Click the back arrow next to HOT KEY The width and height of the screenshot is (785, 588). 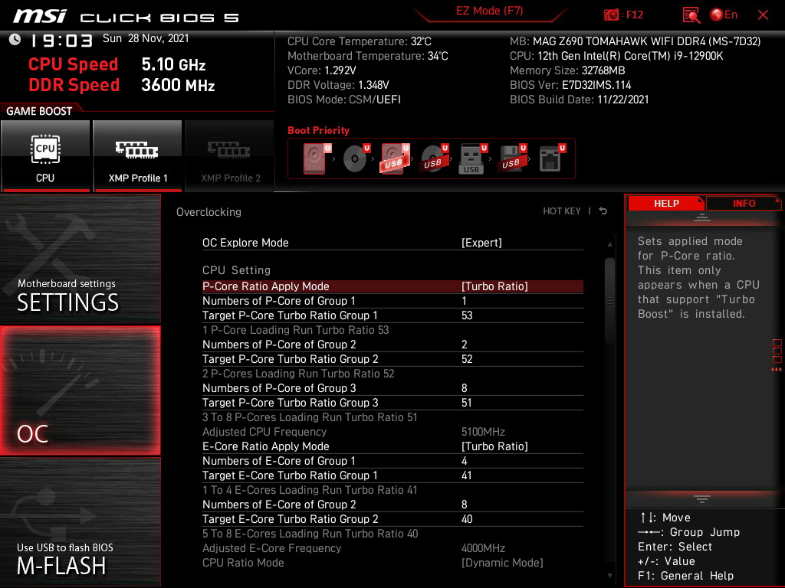(603, 211)
